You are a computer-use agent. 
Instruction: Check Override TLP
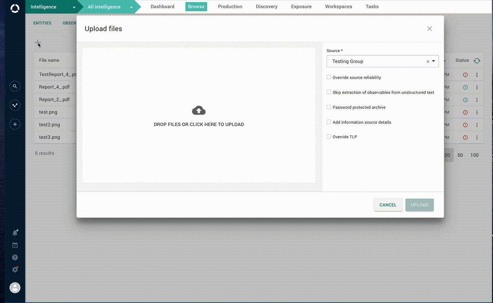tap(329, 137)
